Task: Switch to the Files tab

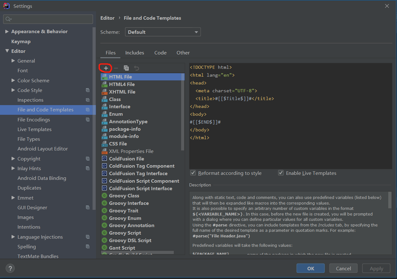Action: click(110, 53)
